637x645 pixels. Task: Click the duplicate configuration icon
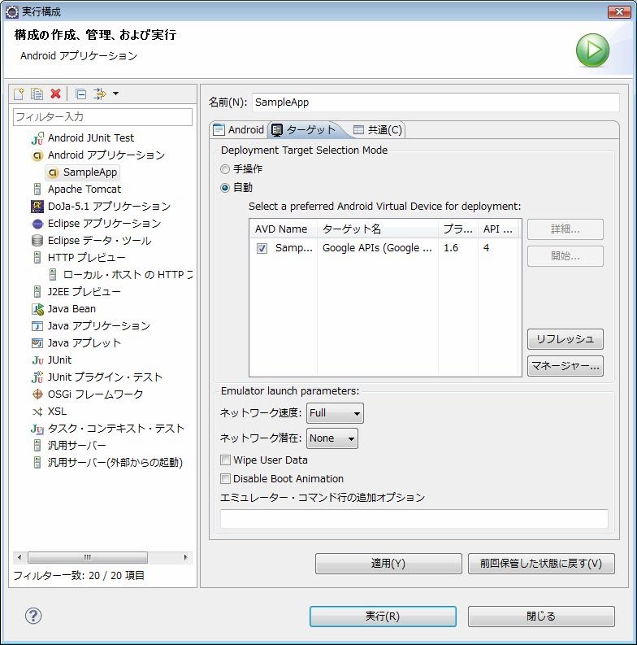pyautogui.click(x=37, y=94)
